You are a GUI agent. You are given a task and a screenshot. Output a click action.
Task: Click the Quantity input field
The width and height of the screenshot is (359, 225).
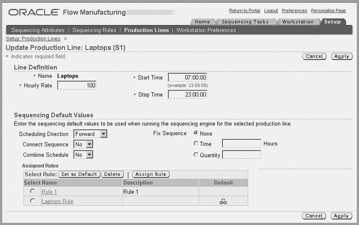242,155
